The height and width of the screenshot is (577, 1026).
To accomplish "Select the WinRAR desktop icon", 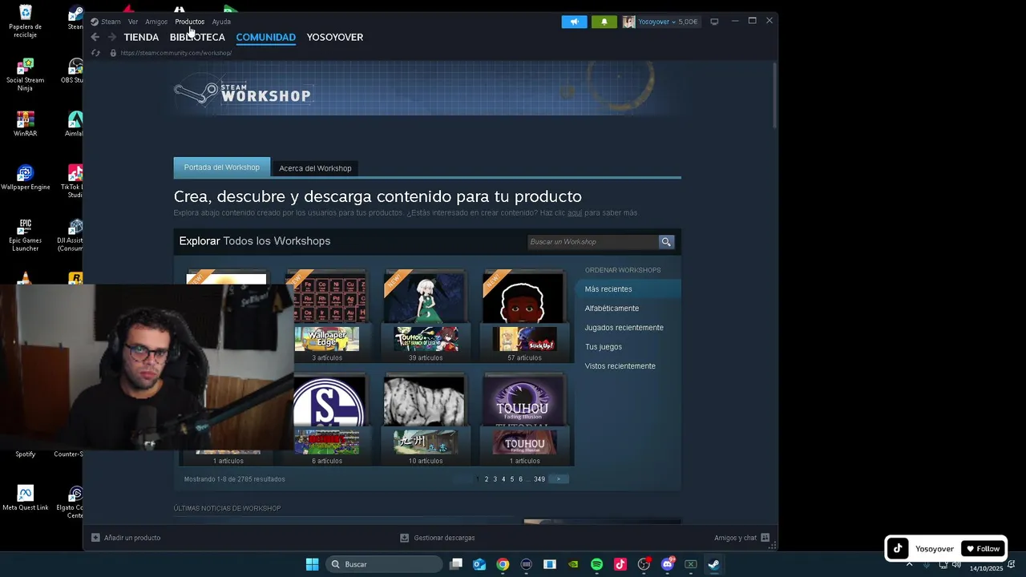I will tap(25, 124).
